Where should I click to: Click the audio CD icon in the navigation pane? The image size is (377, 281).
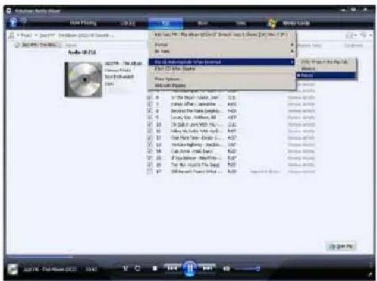click(x=17, y=45)
